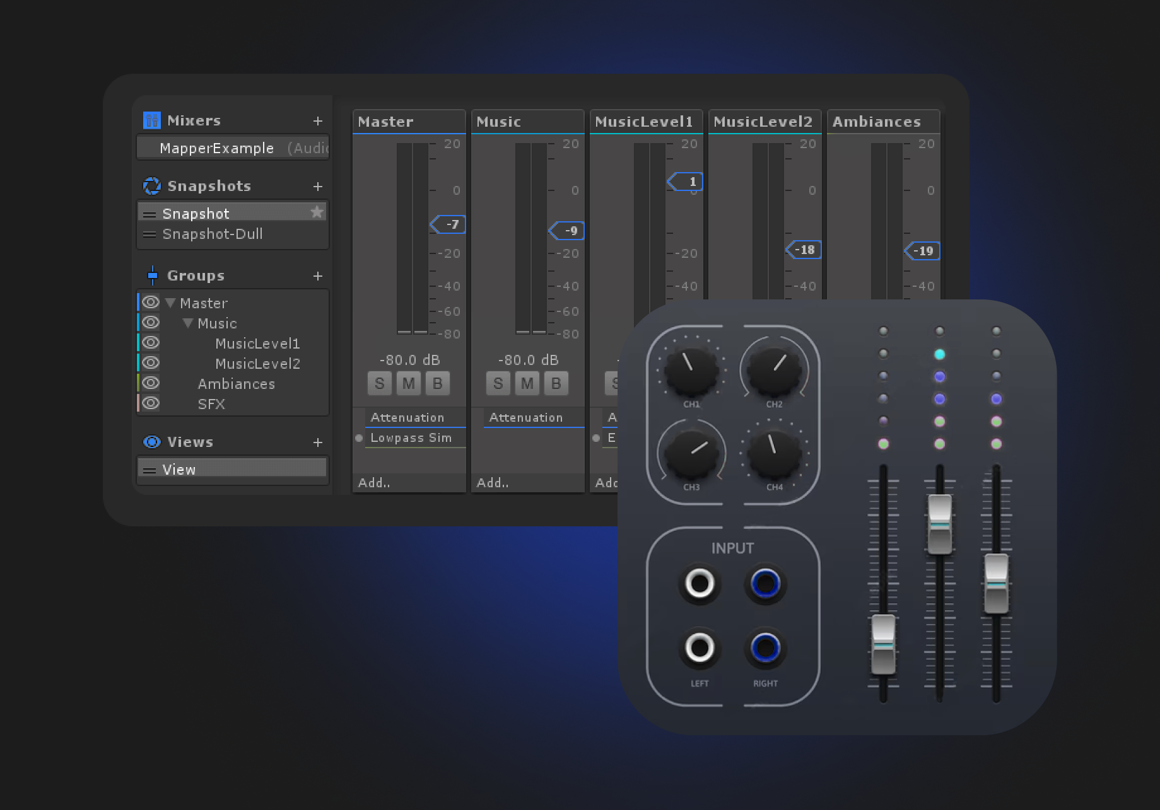
Task: Bypass effects on Master with B button
Action: (x=437, y=383)
